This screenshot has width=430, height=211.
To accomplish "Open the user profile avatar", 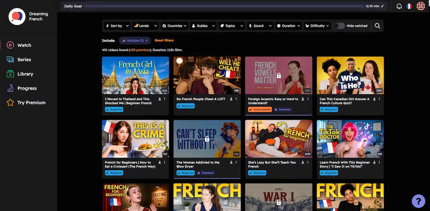I will pos(421,6).
